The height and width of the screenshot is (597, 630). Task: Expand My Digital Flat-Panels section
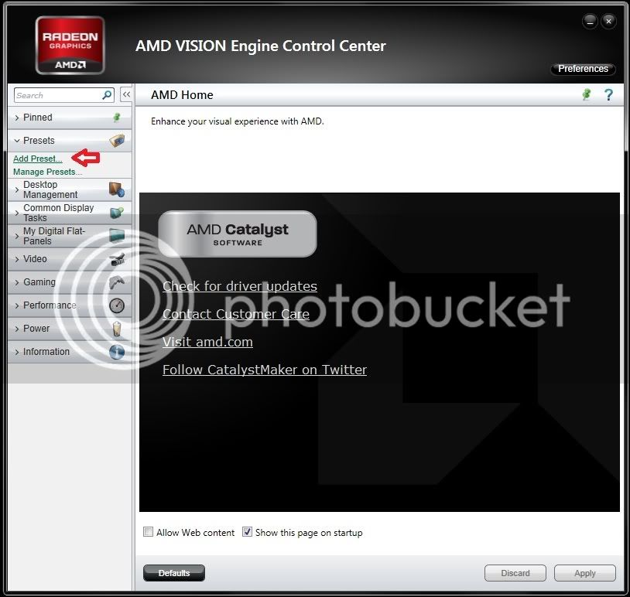coord(70,236)
